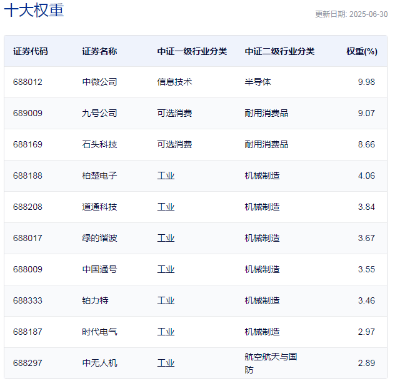Click 耐用消费品 in the 石头科技 row
Screen dimensions: 395x386
[266, 144]
